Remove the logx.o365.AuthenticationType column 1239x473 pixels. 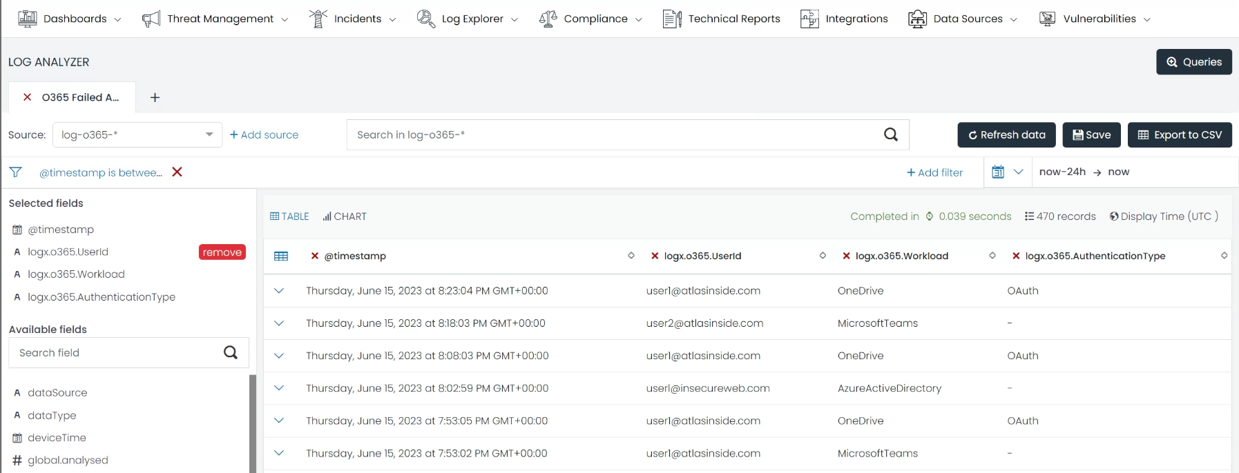point(1016,256)
